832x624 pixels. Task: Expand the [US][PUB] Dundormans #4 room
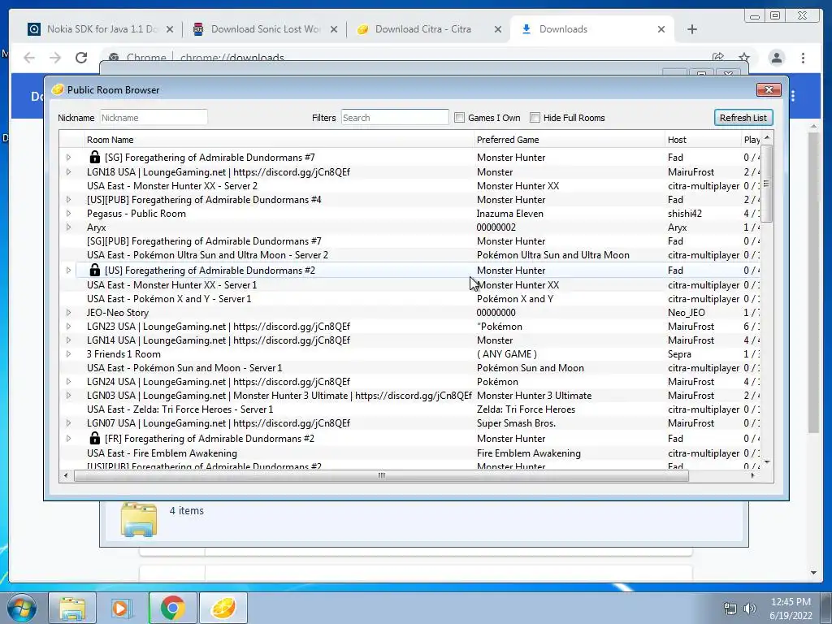pos(68,200)
